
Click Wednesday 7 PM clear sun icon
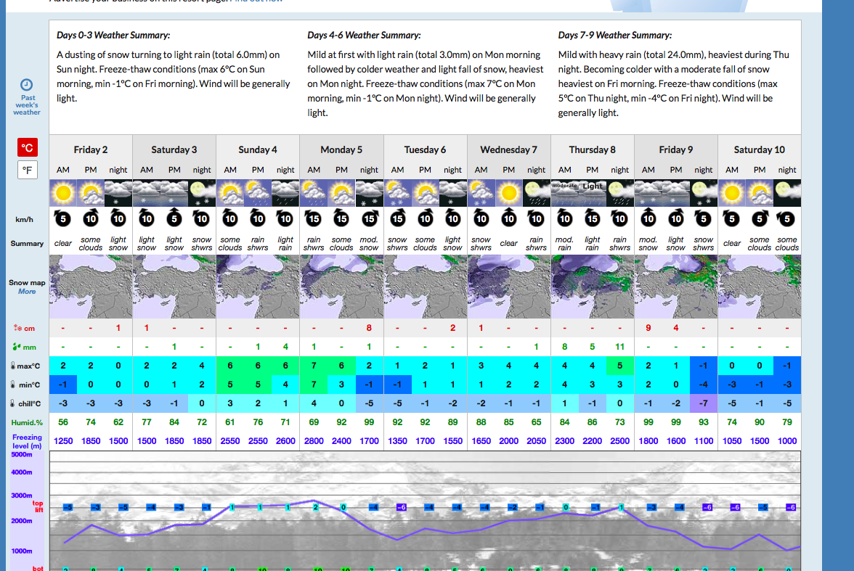[x=508, y=193]
